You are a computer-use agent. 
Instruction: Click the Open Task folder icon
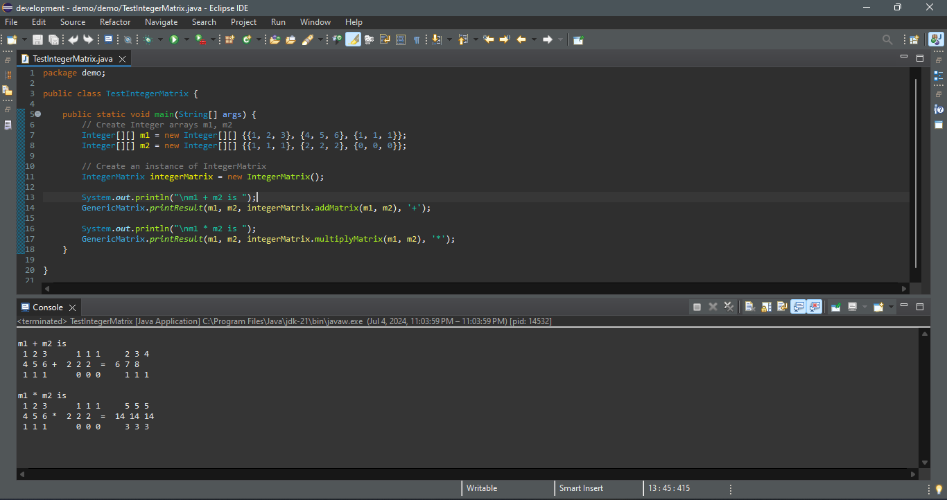coord(290,39)
